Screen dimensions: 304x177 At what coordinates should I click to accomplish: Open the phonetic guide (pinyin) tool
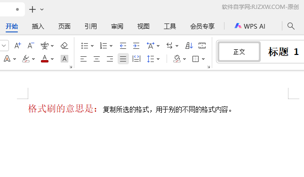pos(45,46)
